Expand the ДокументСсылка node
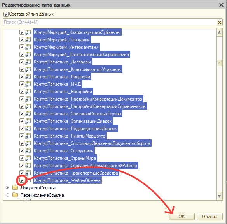This screenshot has height=224, width=227. click(7, 188)
